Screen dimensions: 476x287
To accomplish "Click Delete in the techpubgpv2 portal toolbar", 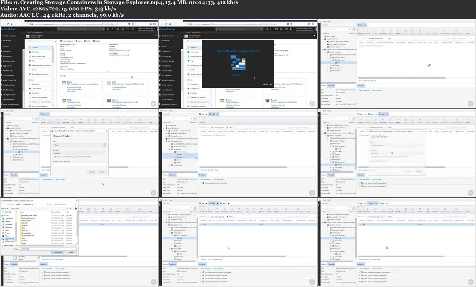I will (87, 41).
